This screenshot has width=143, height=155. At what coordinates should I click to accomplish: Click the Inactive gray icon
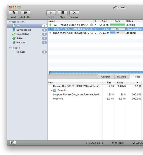coord(14,43)
